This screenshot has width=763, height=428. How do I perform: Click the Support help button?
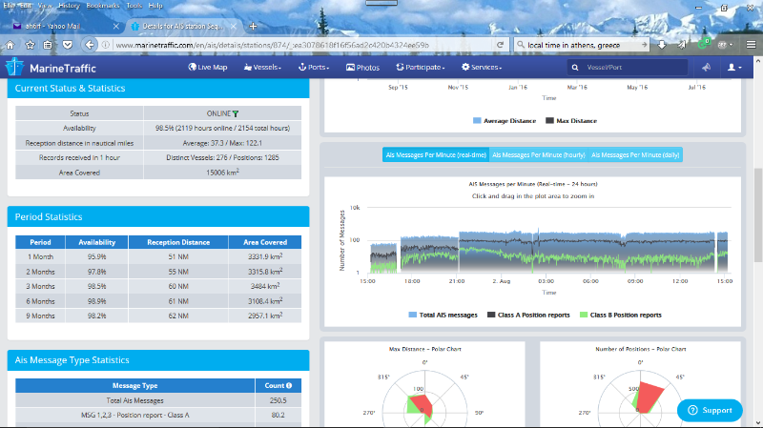click(x=710, y=410)
